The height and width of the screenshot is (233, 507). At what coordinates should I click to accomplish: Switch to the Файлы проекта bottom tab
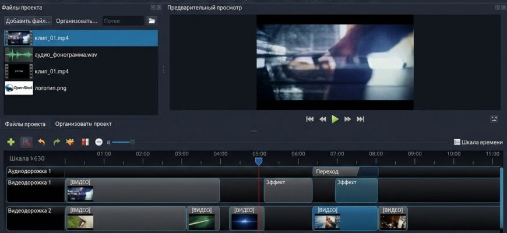coord(25,123)
